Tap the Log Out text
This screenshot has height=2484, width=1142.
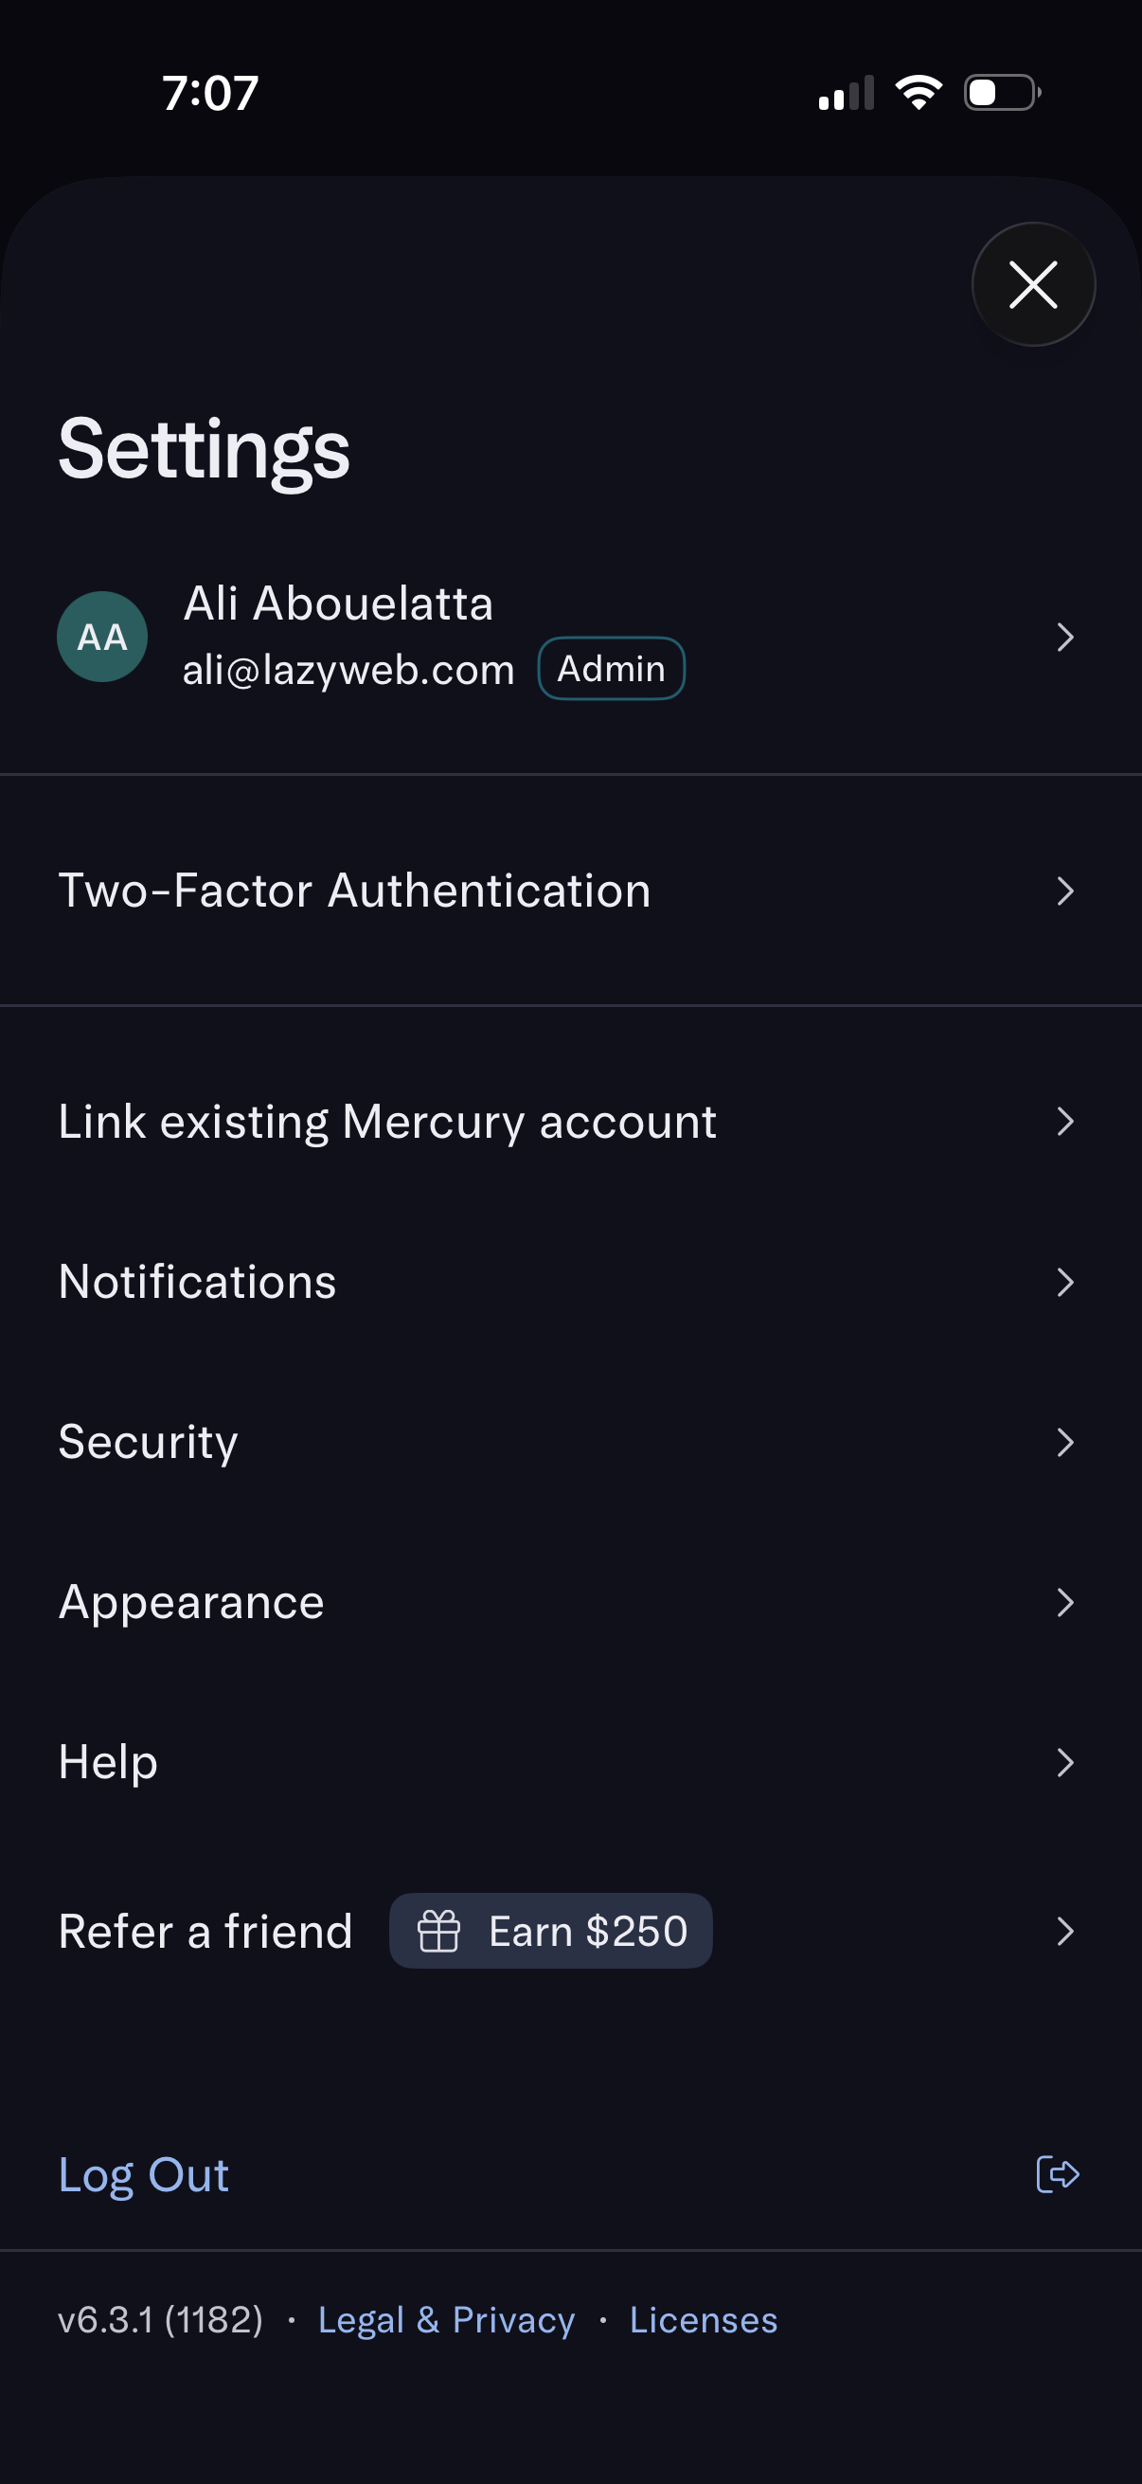144,2174
